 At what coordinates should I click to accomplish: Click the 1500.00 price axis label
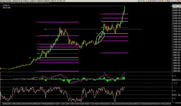coord(177,36)
